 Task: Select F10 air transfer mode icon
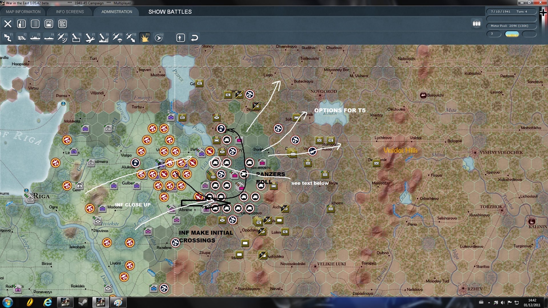point(131,38)
